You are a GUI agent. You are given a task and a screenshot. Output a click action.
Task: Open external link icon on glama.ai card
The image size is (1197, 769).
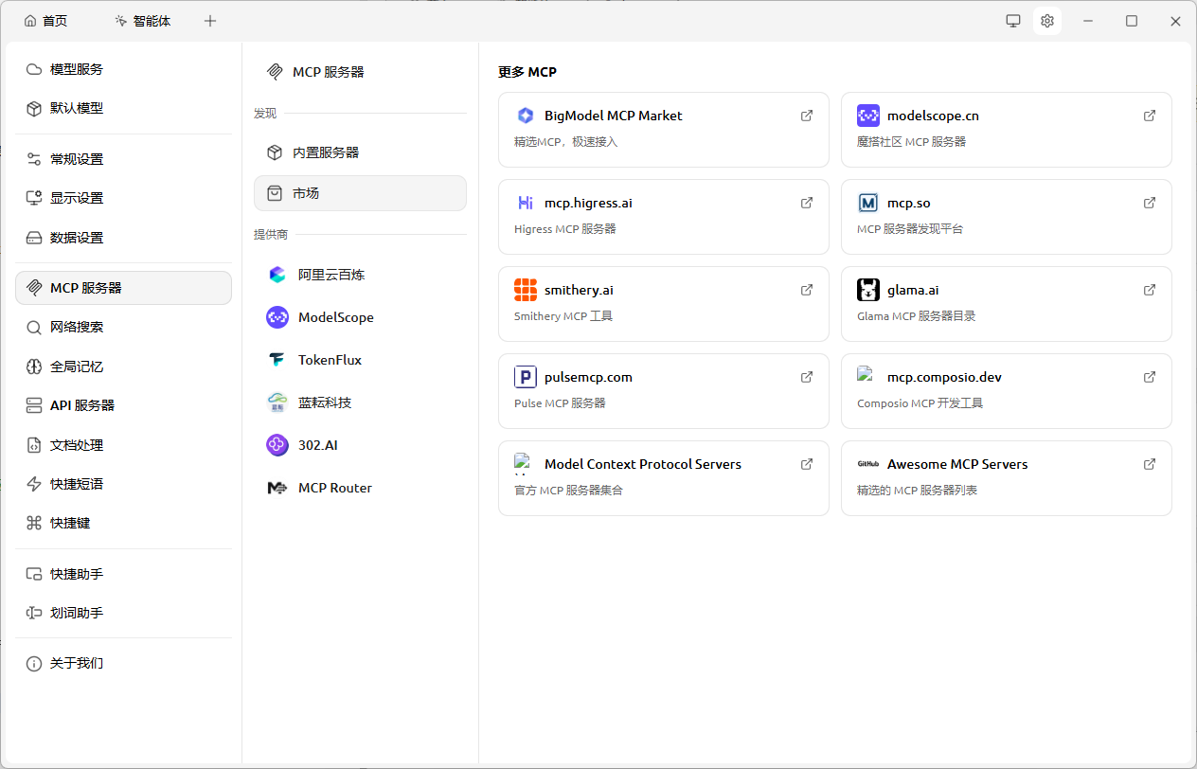pyautogui.click(x=1150, y=290)
